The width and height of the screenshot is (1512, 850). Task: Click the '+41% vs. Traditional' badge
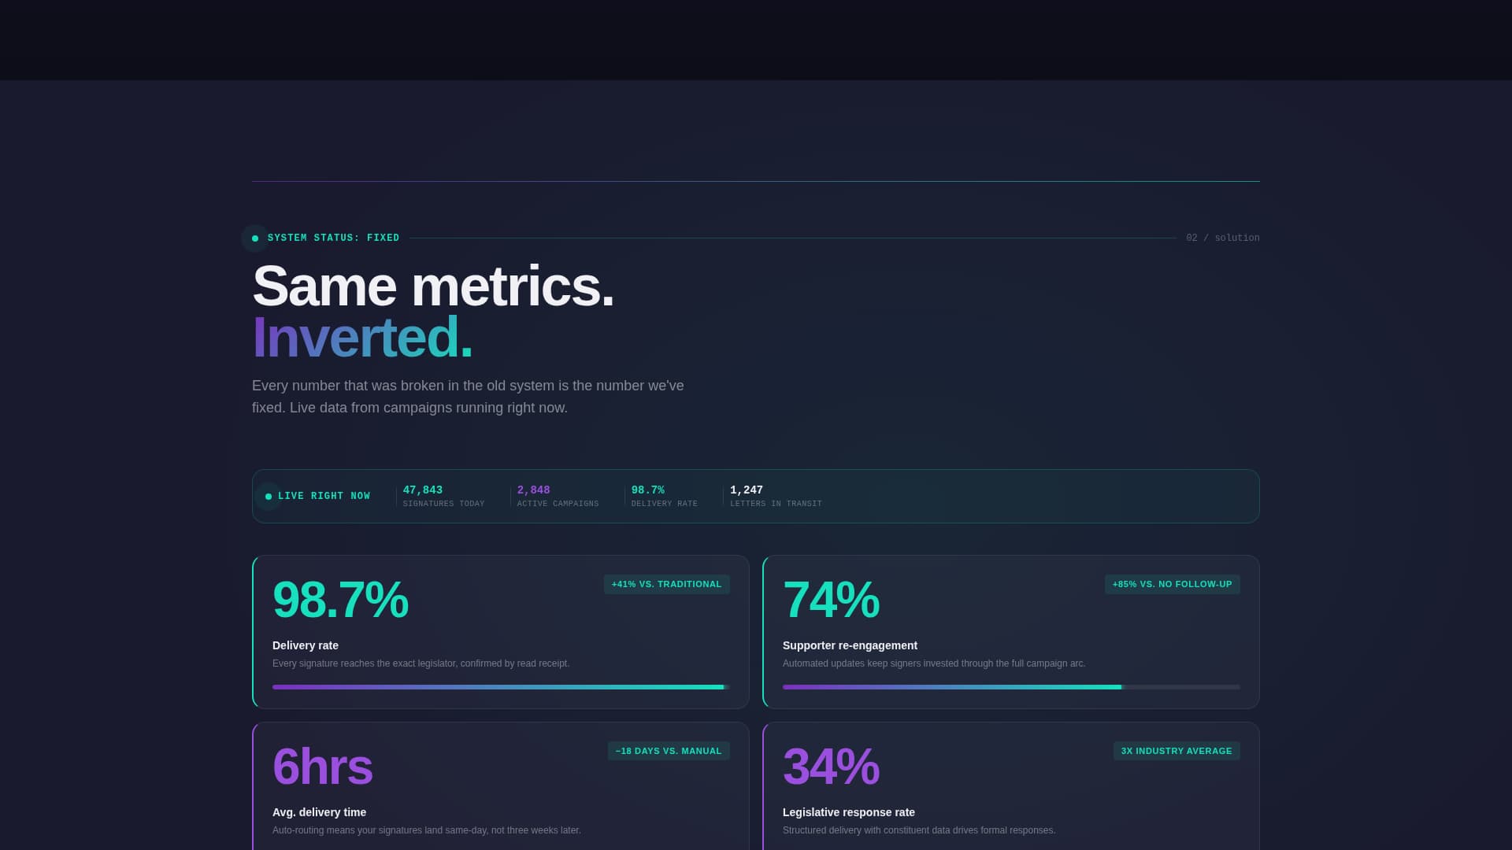point(666,584)
